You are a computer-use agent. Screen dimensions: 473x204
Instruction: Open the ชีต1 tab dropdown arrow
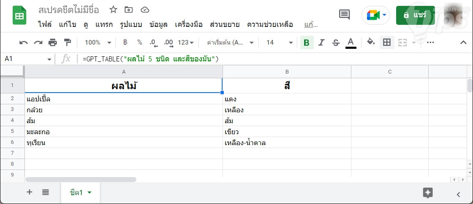click(x=89, y=193)
